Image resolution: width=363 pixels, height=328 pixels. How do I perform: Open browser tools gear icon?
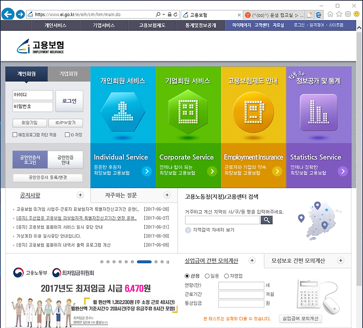tap(348, 14)
